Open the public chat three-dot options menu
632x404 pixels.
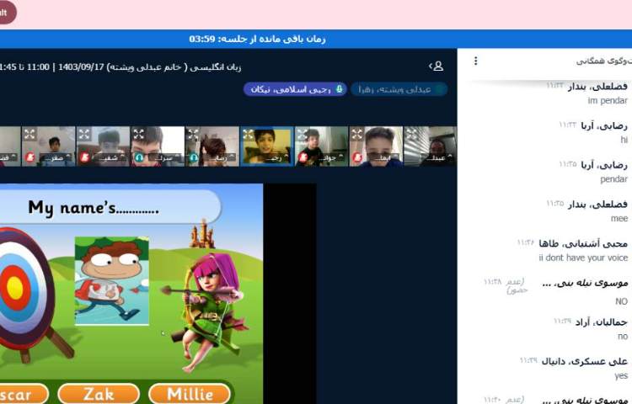(x=475, y=61)
